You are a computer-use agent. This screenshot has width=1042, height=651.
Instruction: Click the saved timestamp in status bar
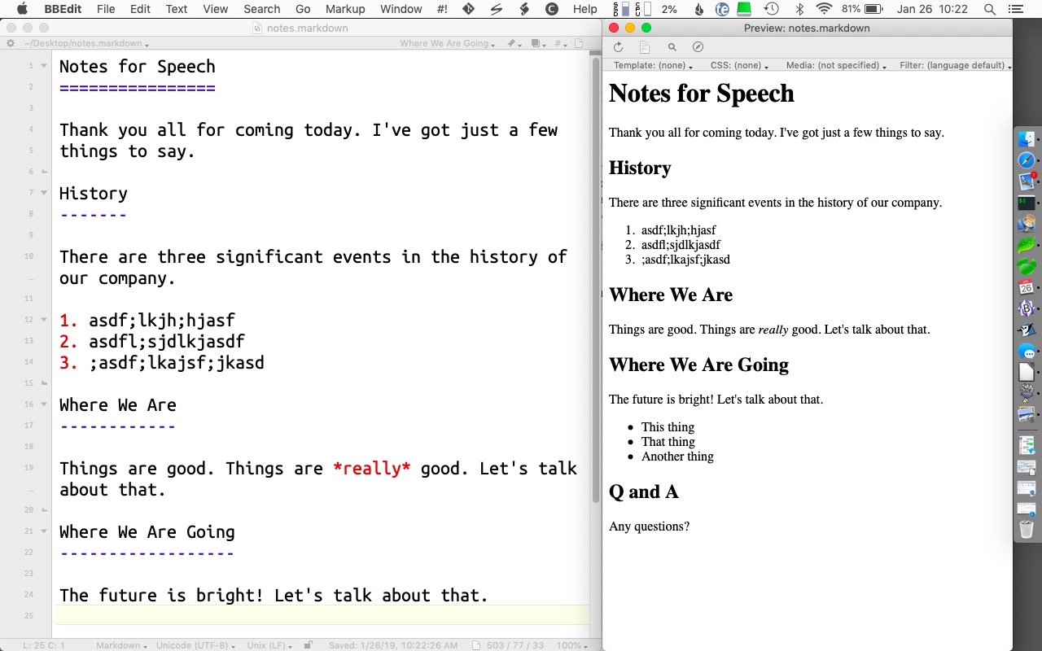[x=393, y=645]
